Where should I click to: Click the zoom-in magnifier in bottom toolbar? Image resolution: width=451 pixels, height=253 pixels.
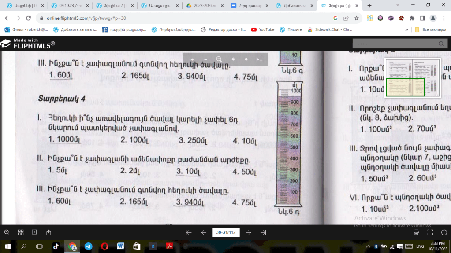click(x=7, y=232)
